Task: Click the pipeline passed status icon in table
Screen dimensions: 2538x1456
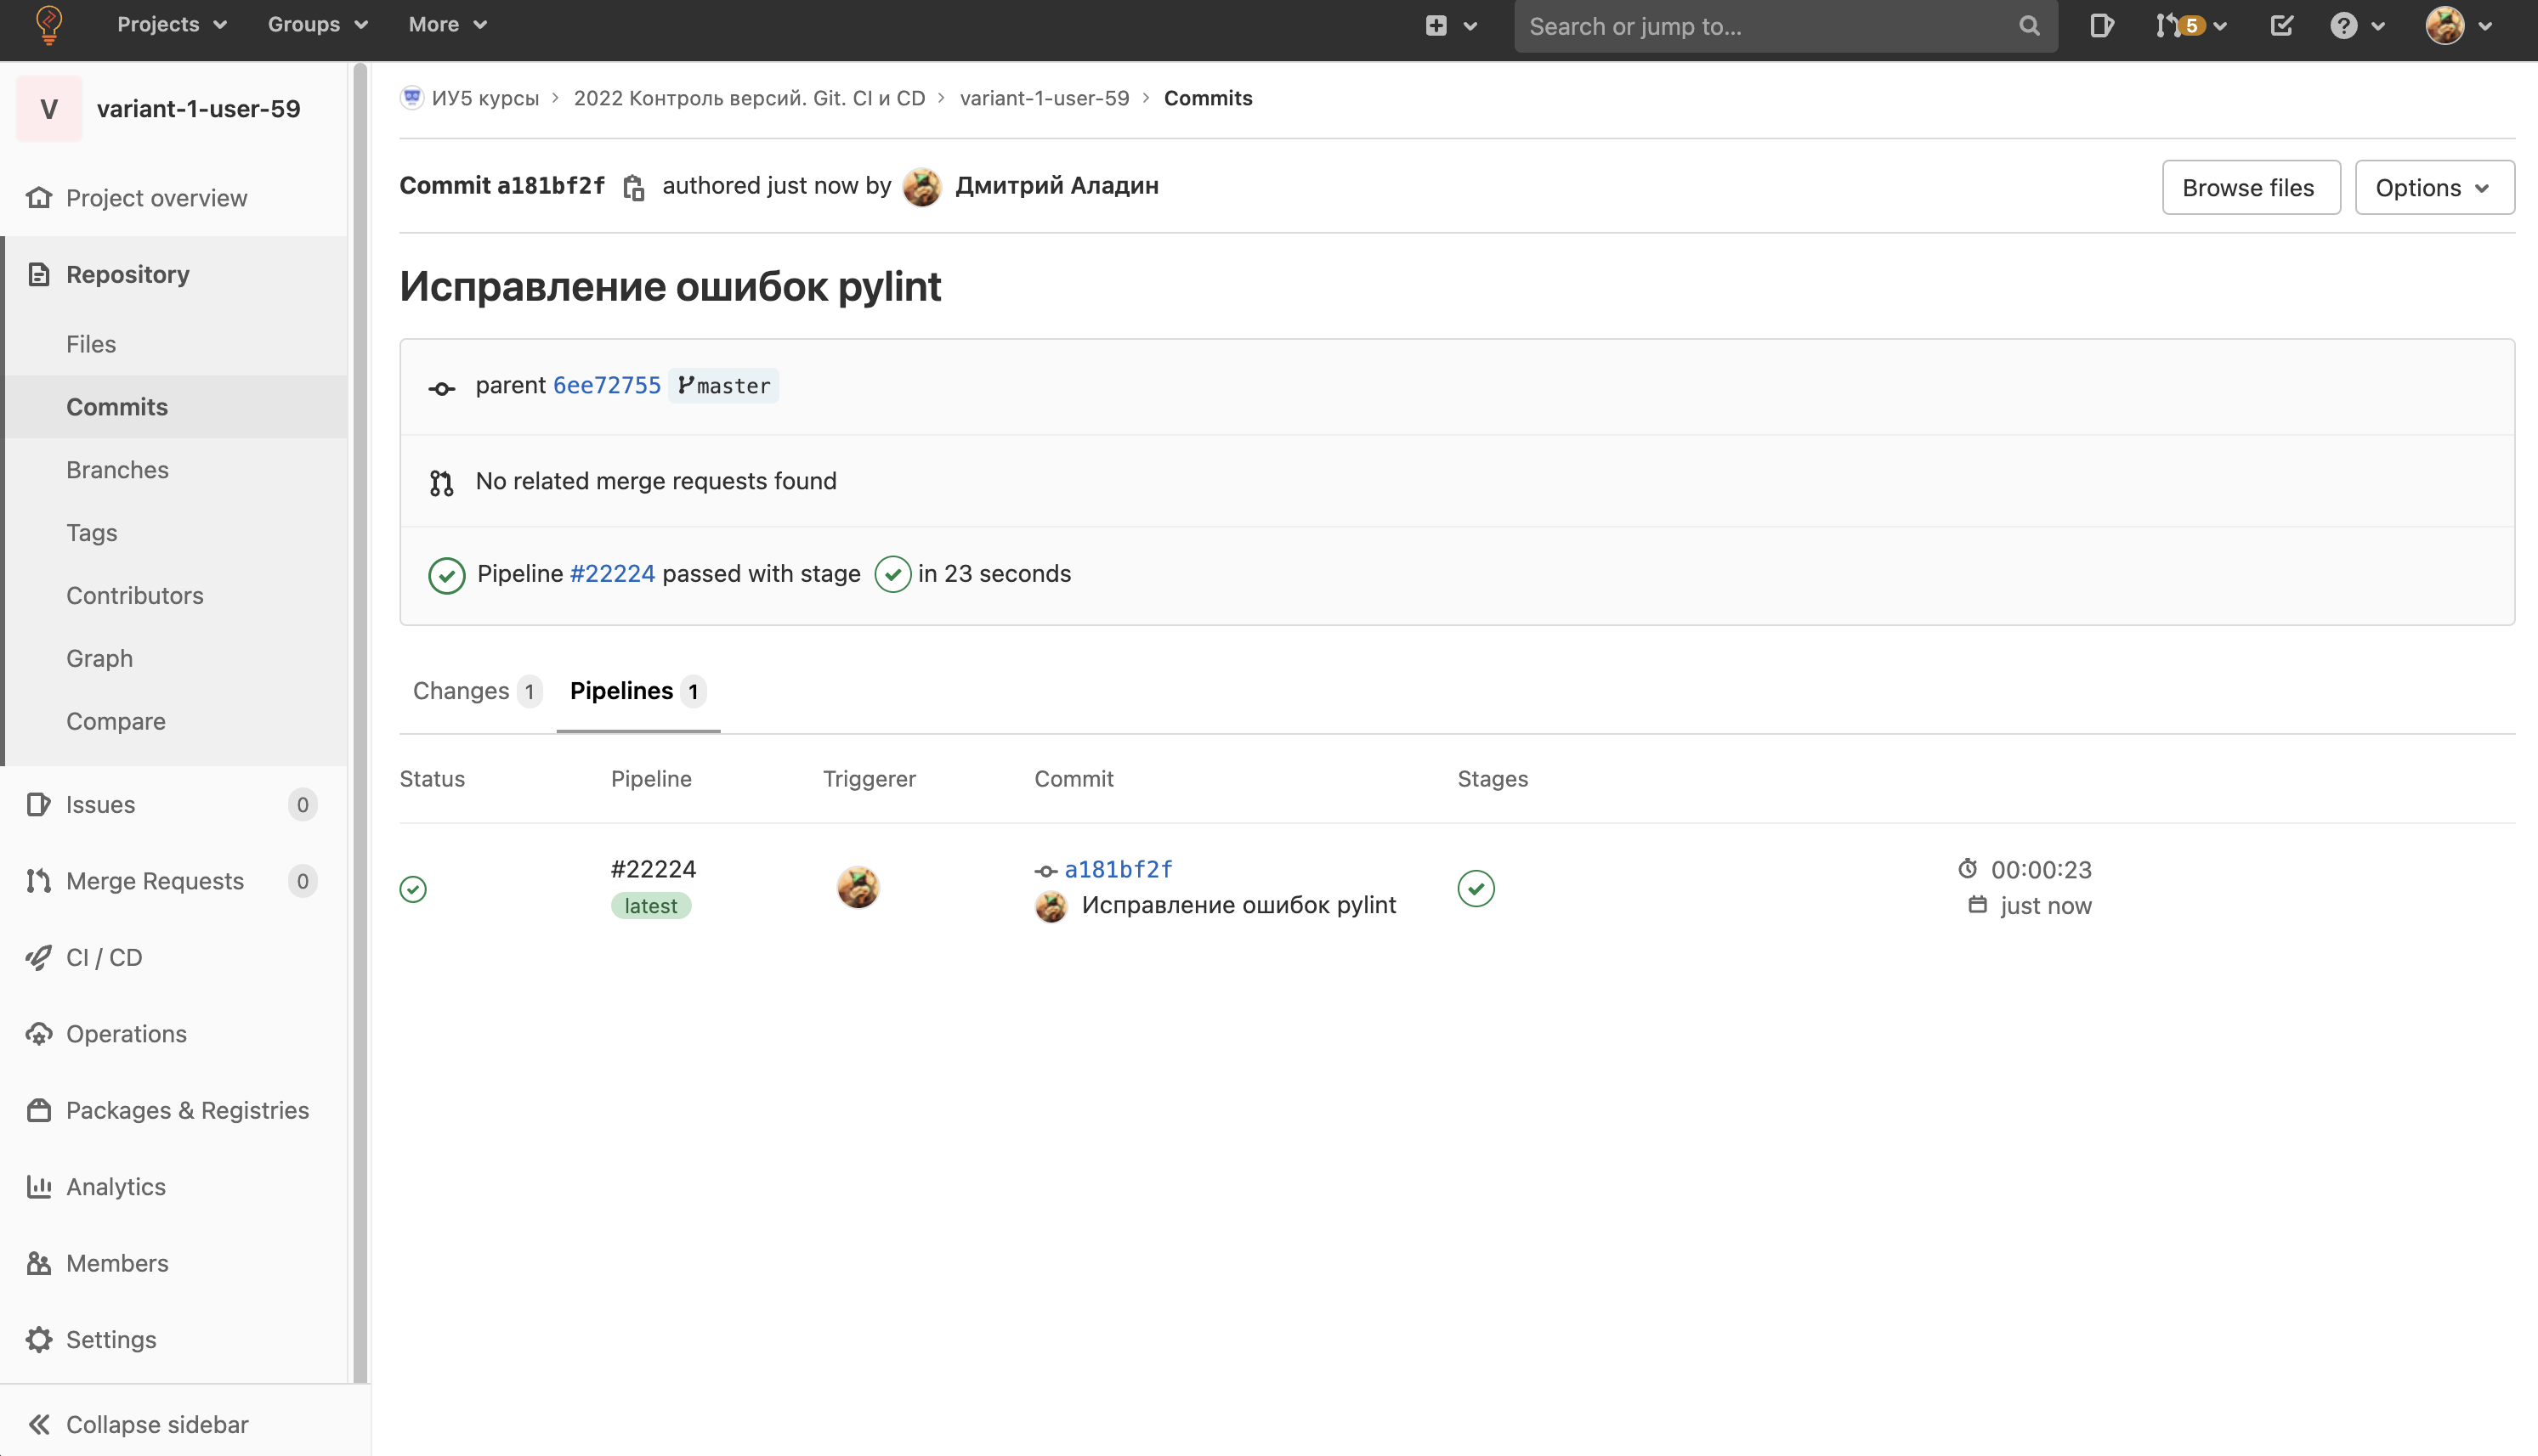Action: coord(413,889)
